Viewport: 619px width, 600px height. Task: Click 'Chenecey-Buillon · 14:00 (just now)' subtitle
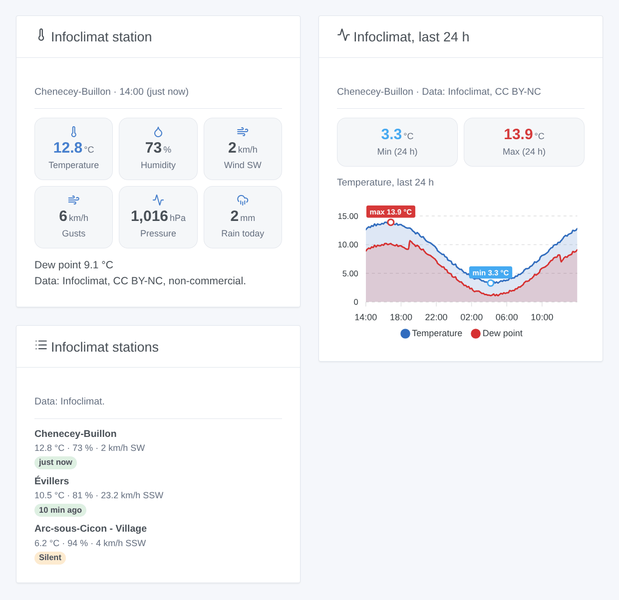(x=111, y=91)
